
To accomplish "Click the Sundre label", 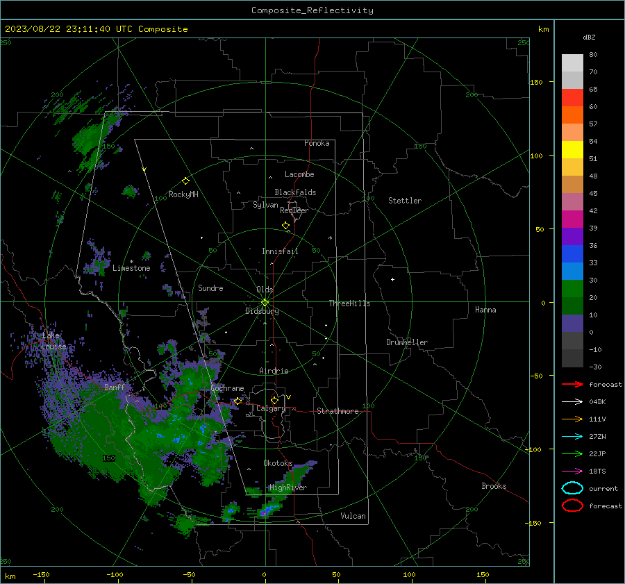I will 210,287.
